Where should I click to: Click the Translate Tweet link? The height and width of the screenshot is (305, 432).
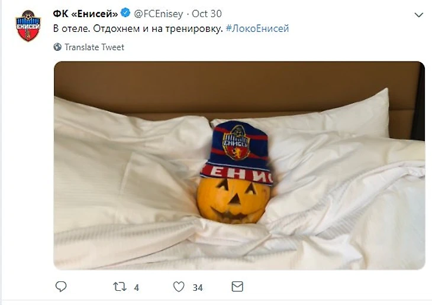(94, 47)
